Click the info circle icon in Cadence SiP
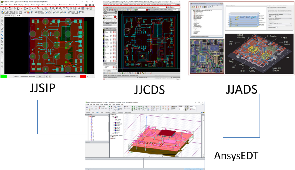This screenshot has width=295, height=170. (x=88, y=8)
